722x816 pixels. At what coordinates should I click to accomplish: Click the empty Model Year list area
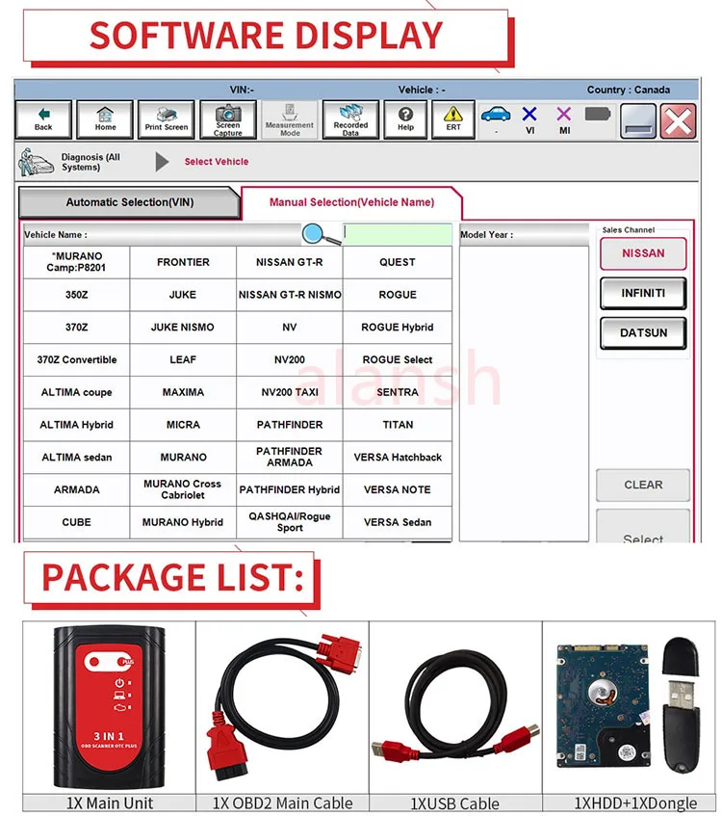(524, 393)
